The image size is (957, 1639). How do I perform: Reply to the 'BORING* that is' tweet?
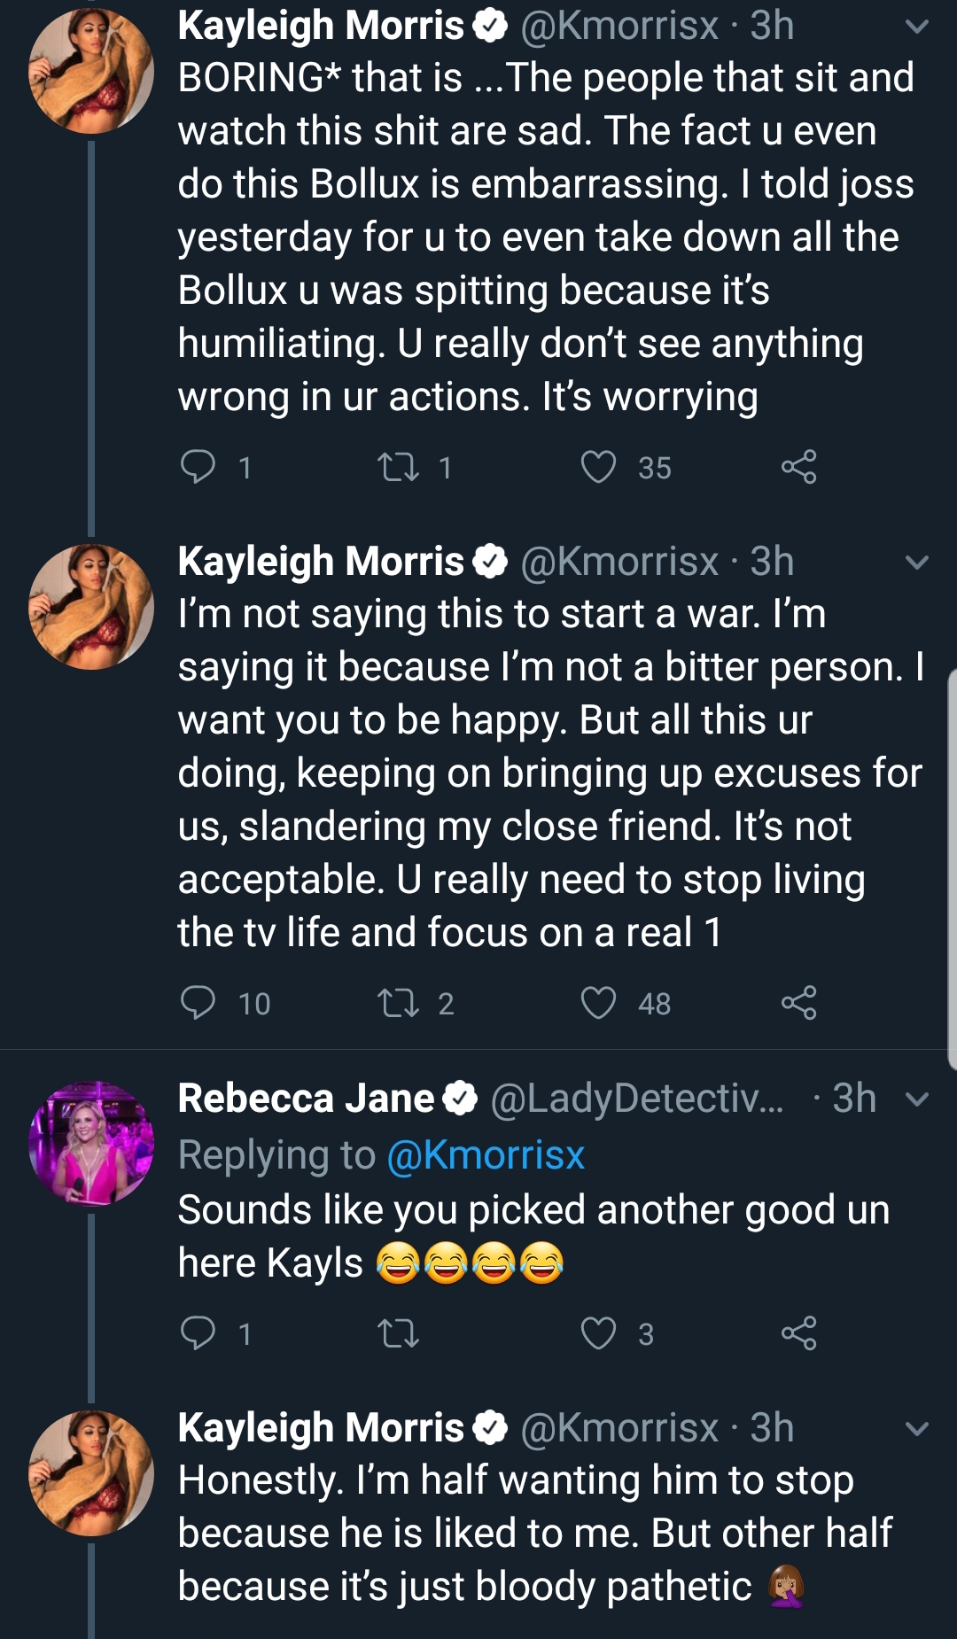[x=198, y=466]
